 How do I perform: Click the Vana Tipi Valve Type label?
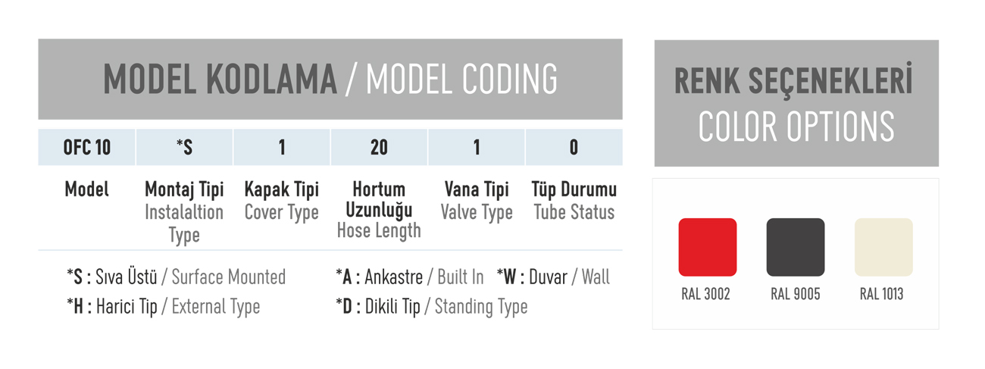pos(477,201)
